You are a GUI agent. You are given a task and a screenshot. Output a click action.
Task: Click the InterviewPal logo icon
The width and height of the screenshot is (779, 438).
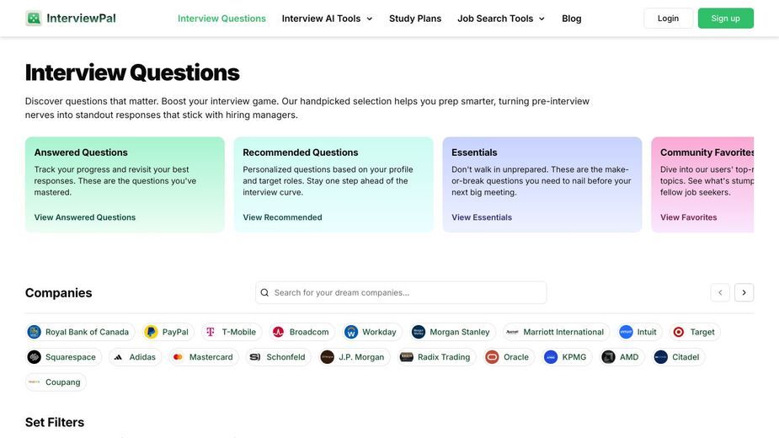(x=34, y=19)
